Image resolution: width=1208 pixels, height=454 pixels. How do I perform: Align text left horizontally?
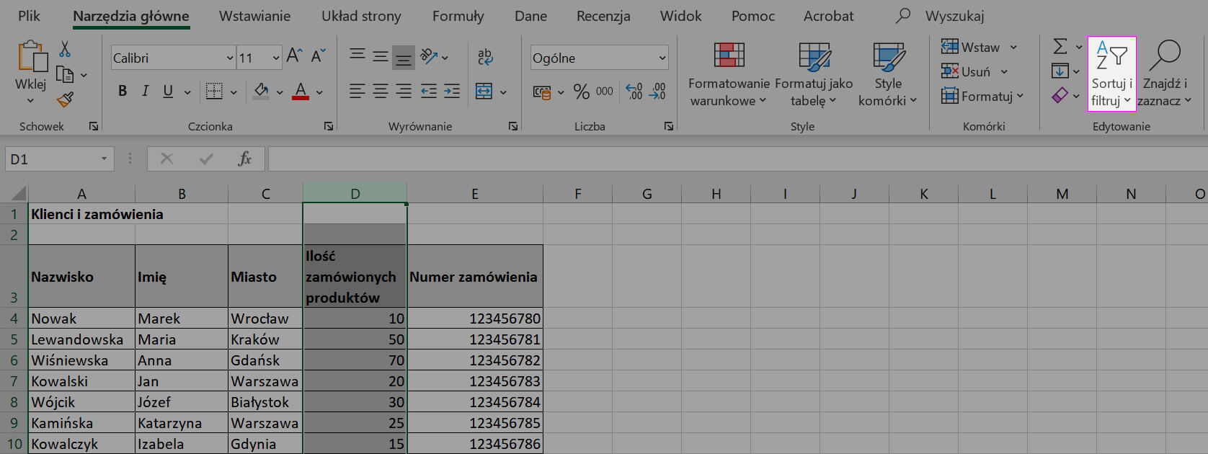[x=357, y=91]
